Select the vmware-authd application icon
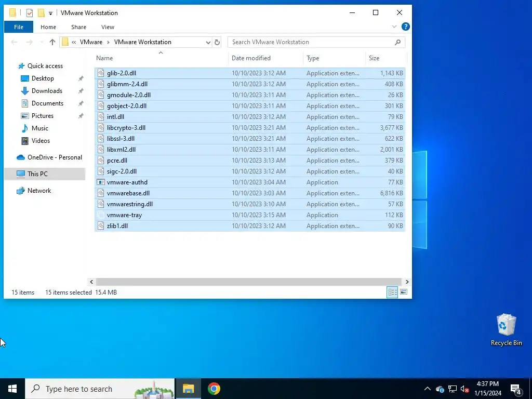Image resolution: width=532 pixels, height=399 pixels. pos(101,182)
